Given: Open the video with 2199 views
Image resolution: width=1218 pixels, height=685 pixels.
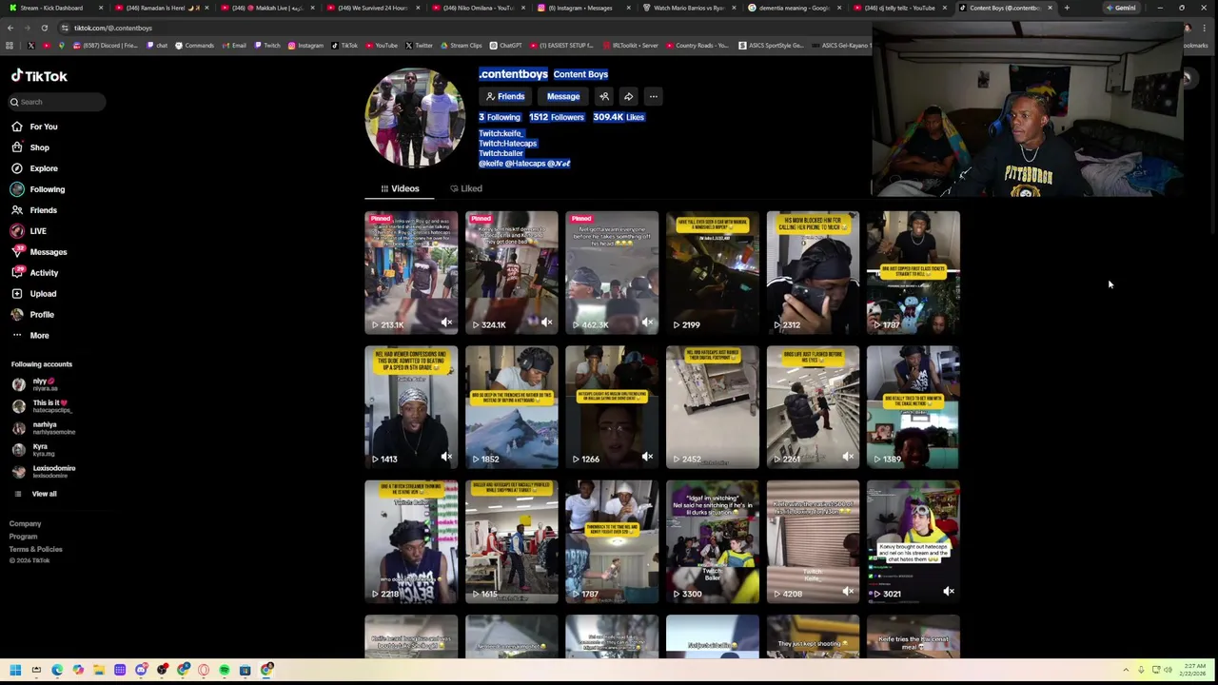Looking at the screenshot, I should [713, 272].
